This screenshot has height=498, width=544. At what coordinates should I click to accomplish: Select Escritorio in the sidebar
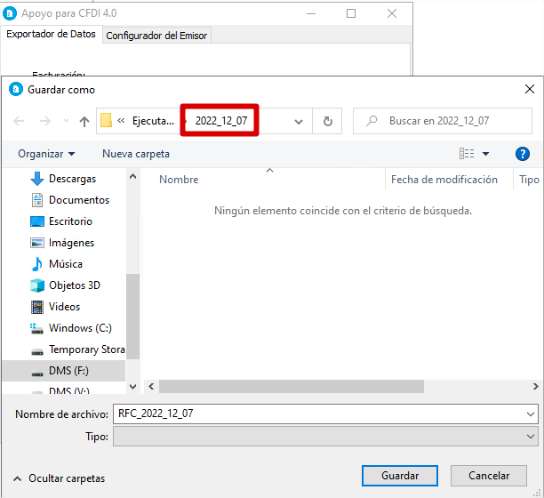tap(70, 221)
